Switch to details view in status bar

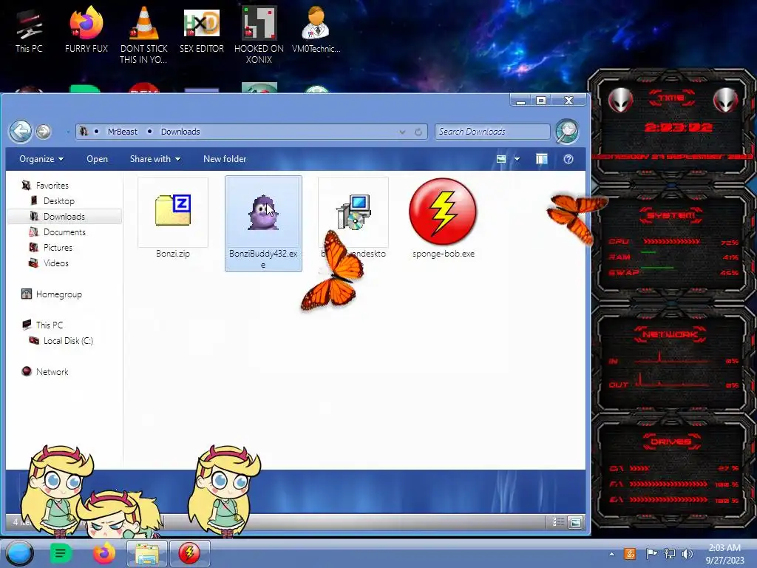(x=558, y=522)
